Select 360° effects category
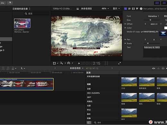167x125 pixels. point(89,97)
